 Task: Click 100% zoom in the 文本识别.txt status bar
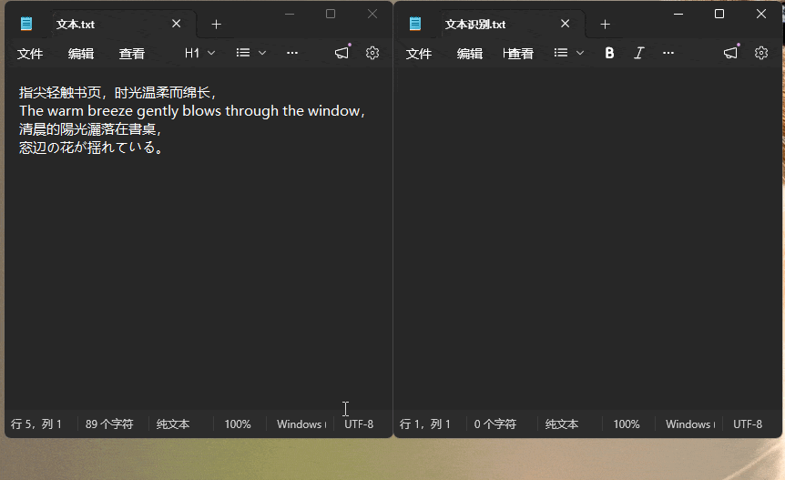627,424
